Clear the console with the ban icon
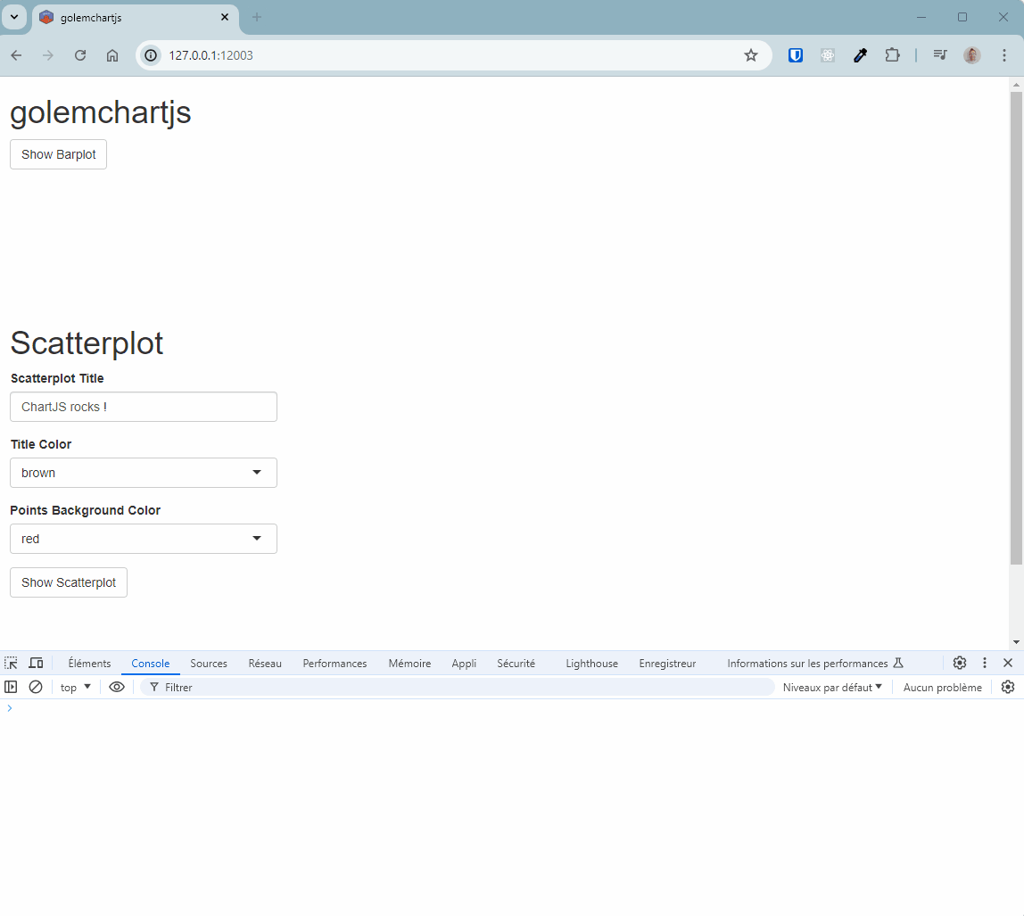This screenshot has height=916, width=1024. (x=36, y=687)
